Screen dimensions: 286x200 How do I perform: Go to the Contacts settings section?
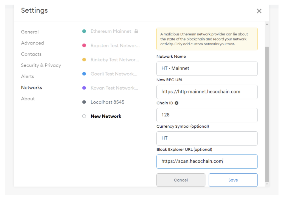click(x=31, y=54)
